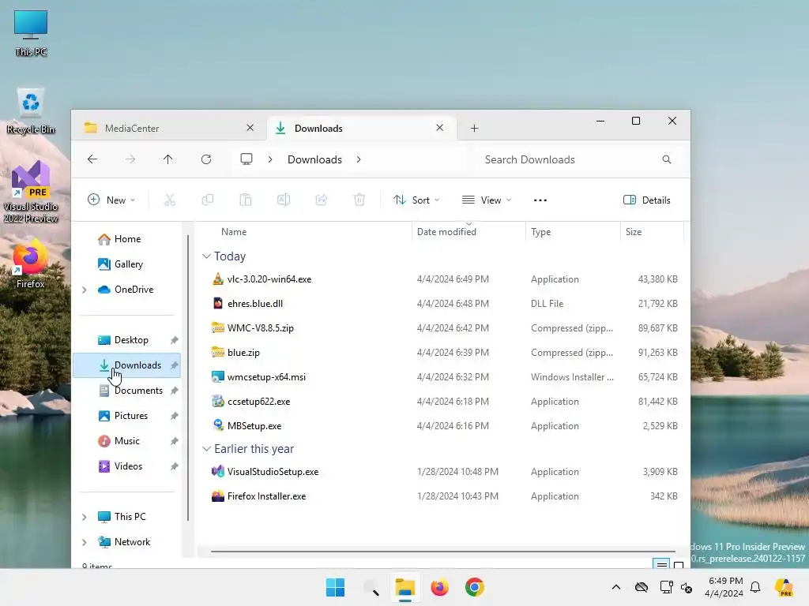Image resolution: width=809 pixels, height=606 pixels.
Task: Click the ehres.blue.dll file icon
Action: pyautogui.click(x=218, y=303)
